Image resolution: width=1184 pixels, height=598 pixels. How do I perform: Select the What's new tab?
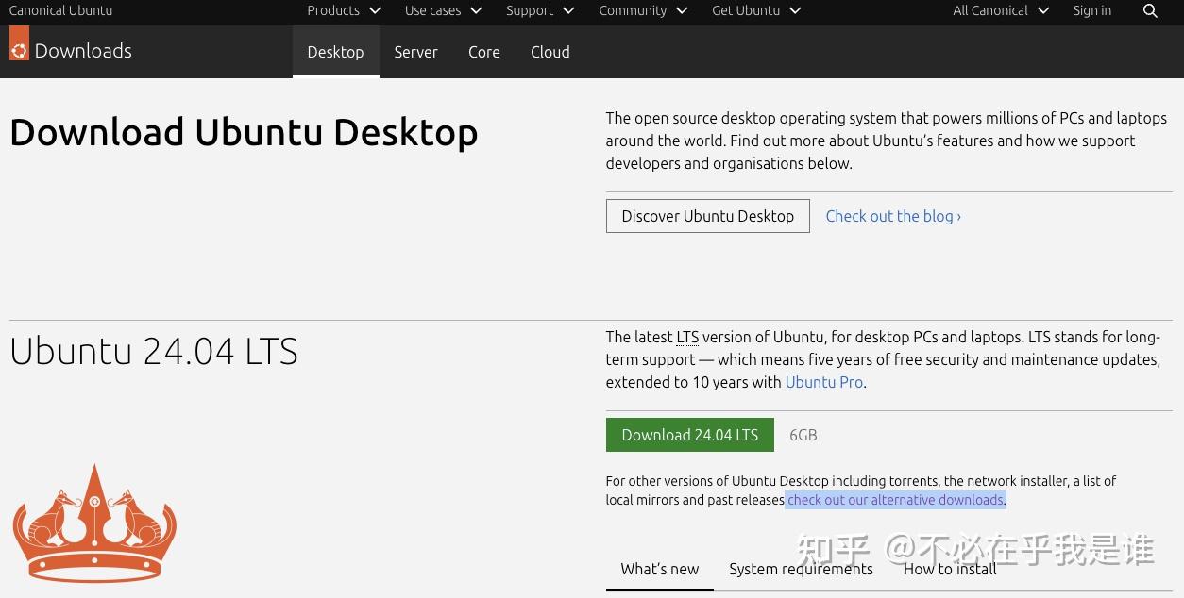tap(659, 569)
